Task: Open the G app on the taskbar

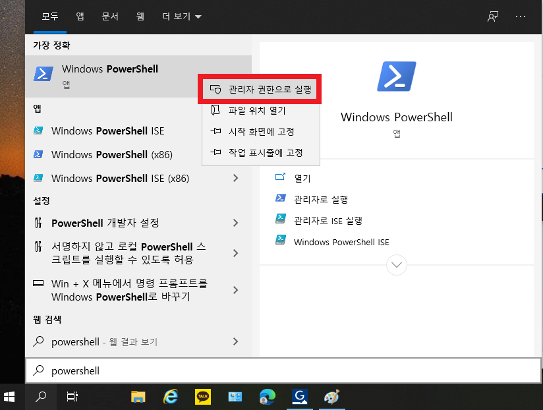Action: click(x=300, y=397)
